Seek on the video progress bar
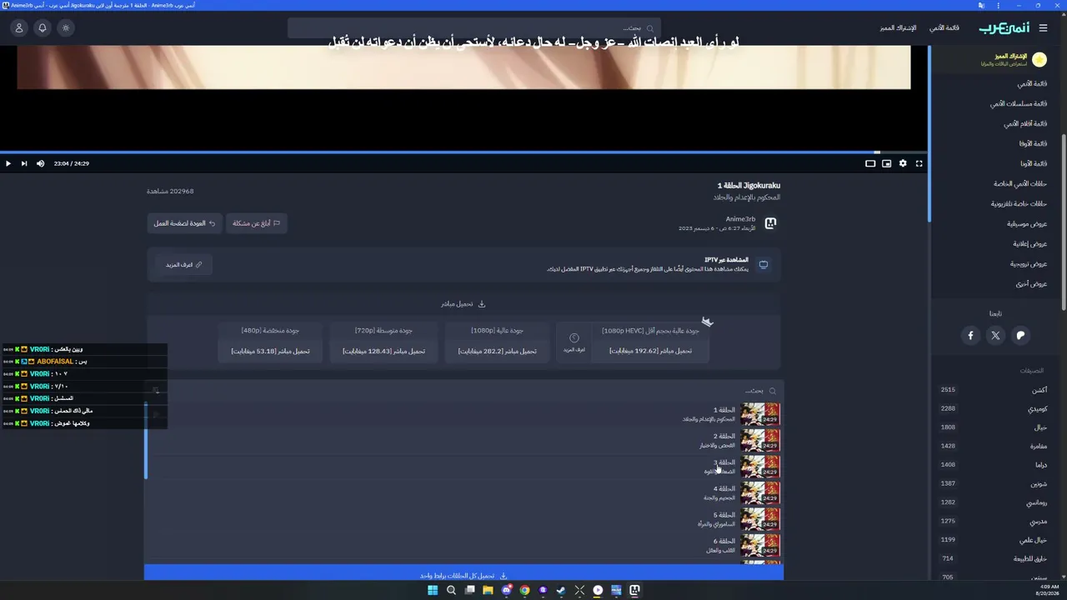 pyautogui.click(x=463, y=152)
